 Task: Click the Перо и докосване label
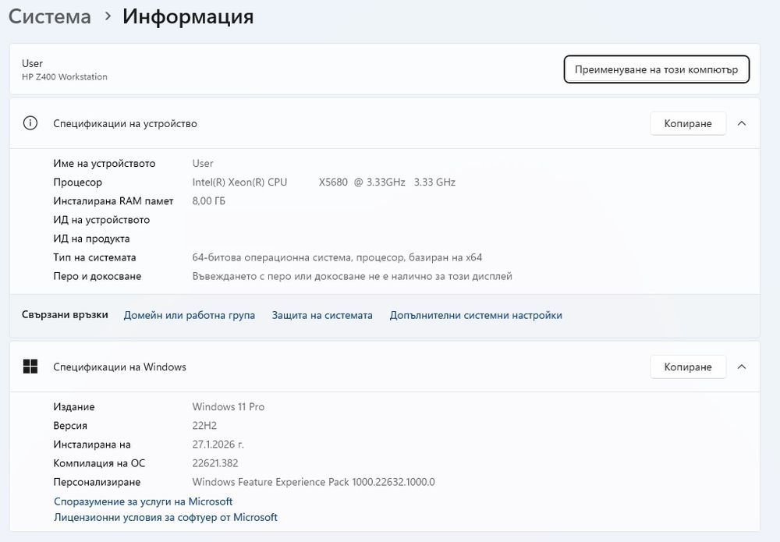[97, 276]
